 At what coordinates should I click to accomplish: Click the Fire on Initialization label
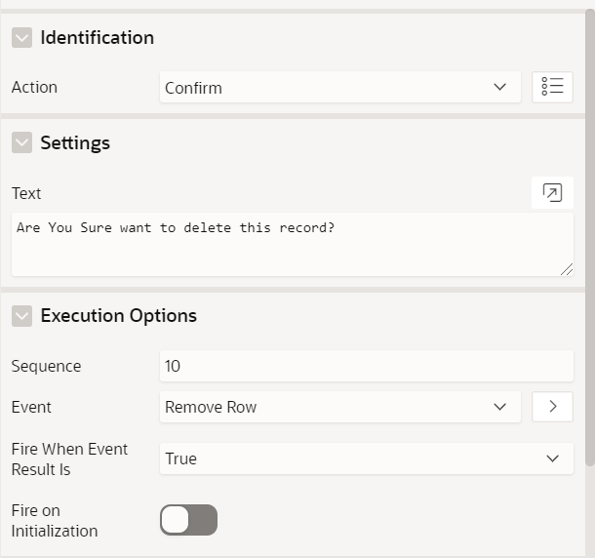55,521
